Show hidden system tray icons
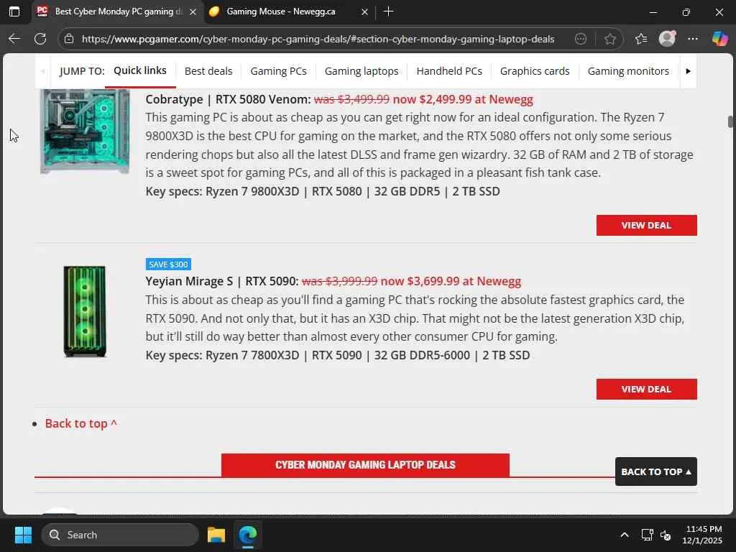Image resolution: width=736 pixels, height=552 pixels. pos(625,535)
